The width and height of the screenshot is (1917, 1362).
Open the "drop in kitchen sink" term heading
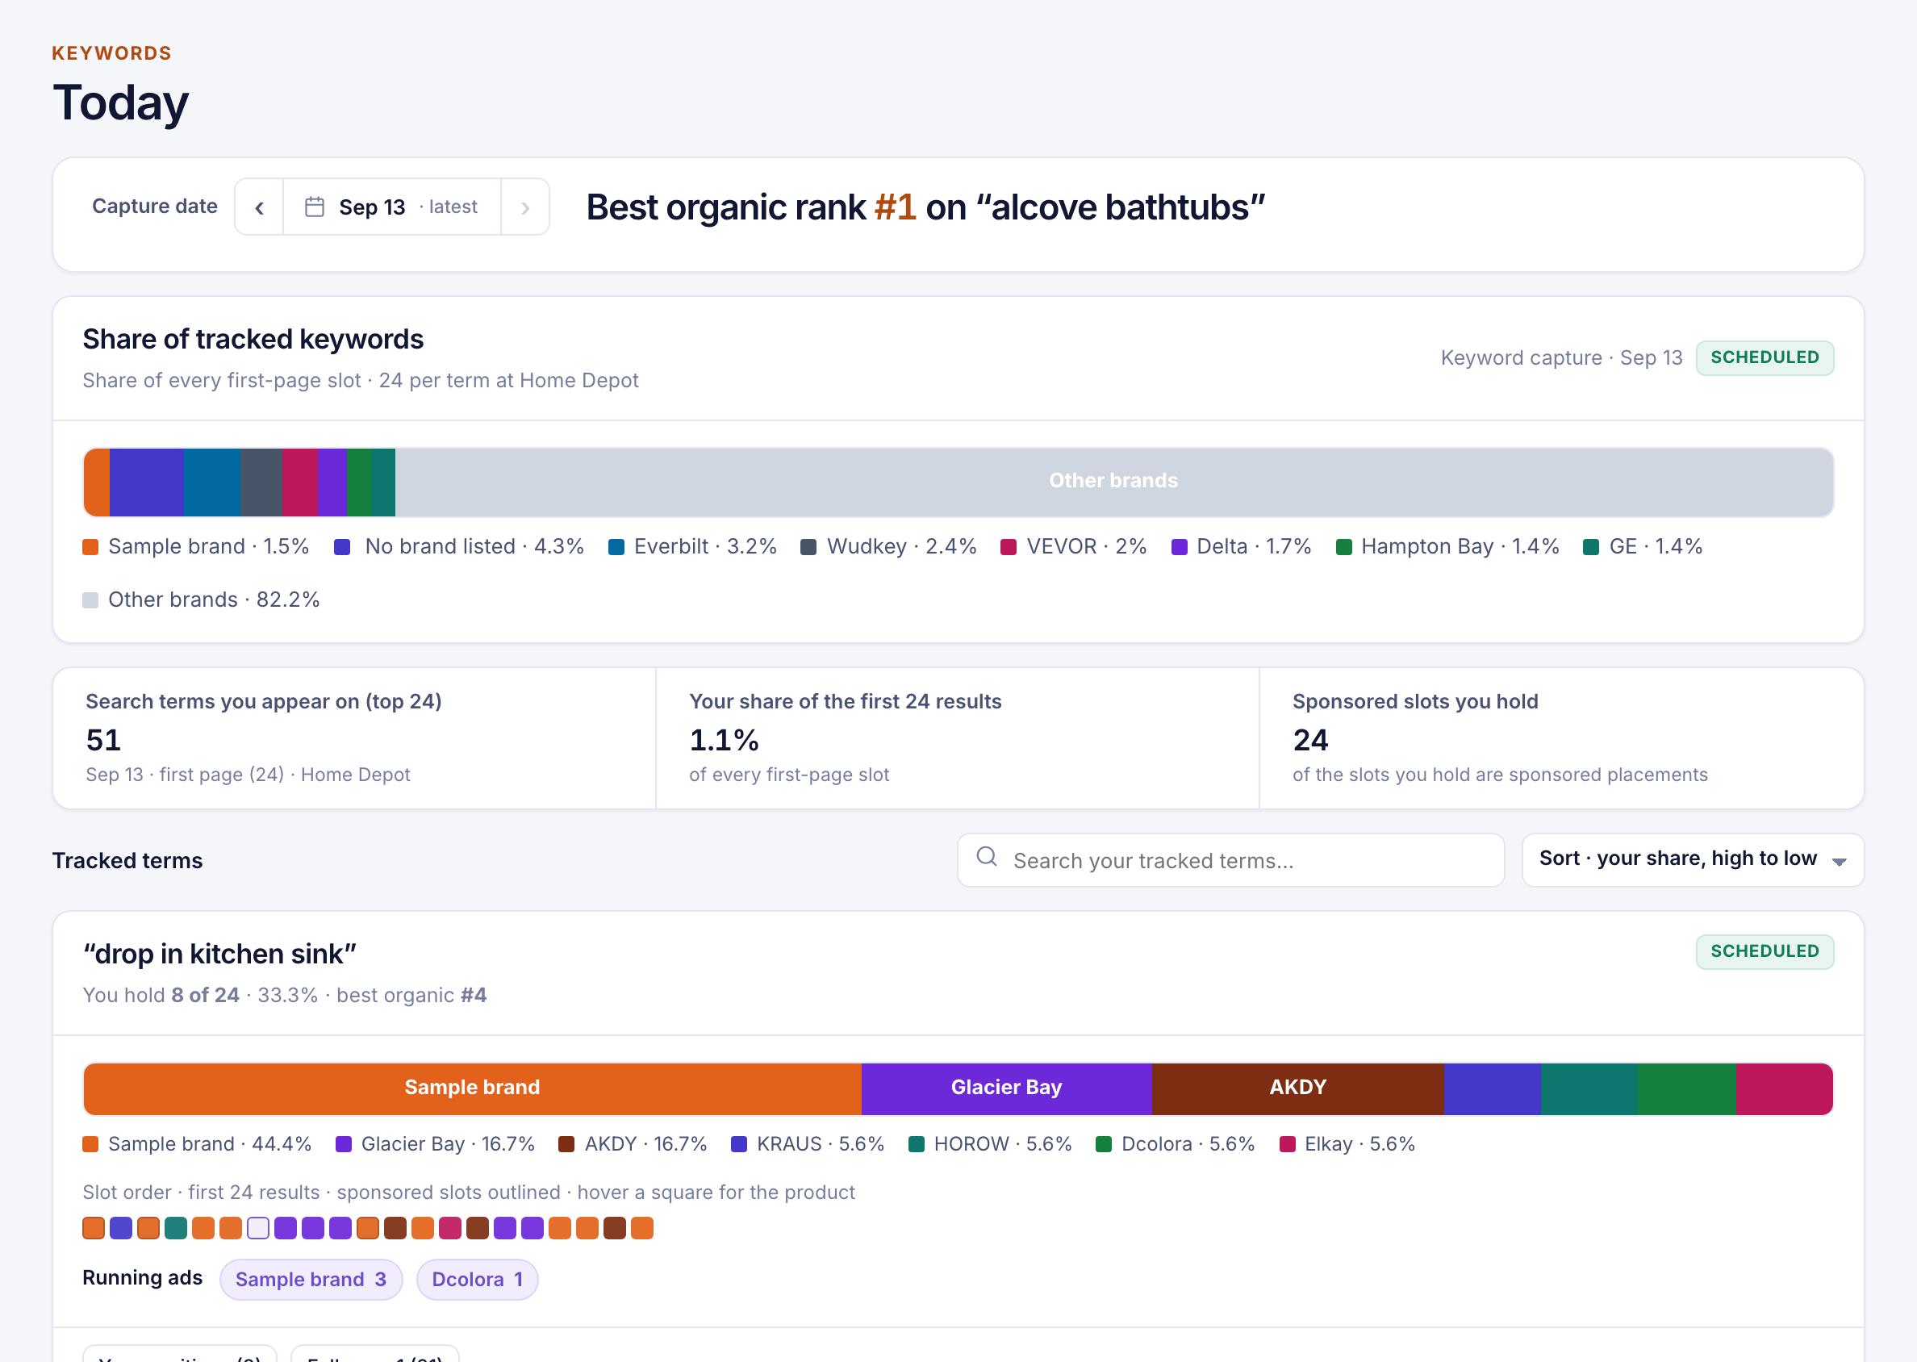[219, 954]
